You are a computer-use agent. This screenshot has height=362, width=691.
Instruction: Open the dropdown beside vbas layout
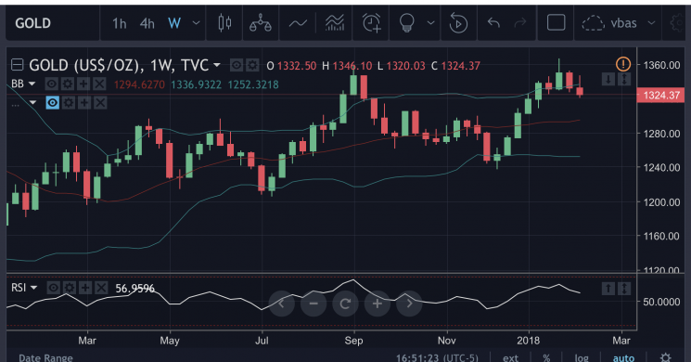coord(651,23)
